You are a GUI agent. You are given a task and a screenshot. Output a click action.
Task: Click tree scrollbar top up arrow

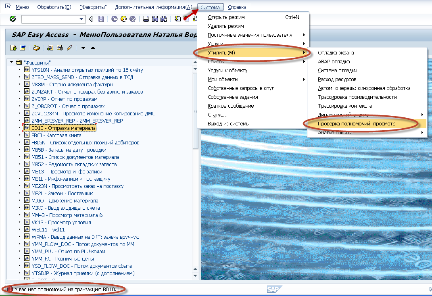195,62
